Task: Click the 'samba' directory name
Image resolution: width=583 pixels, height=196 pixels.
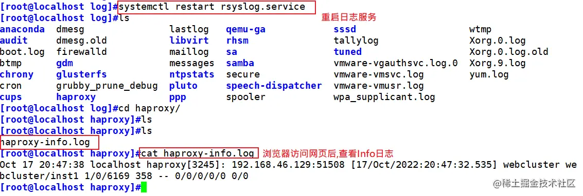Action: coord(240,63)
